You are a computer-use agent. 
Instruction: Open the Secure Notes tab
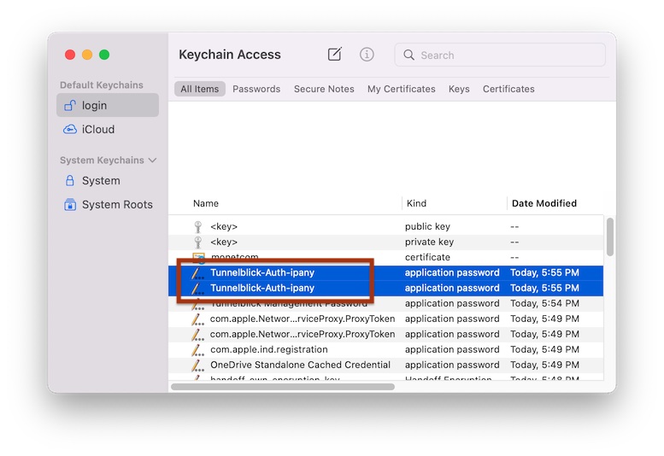[x=324, y=89]
